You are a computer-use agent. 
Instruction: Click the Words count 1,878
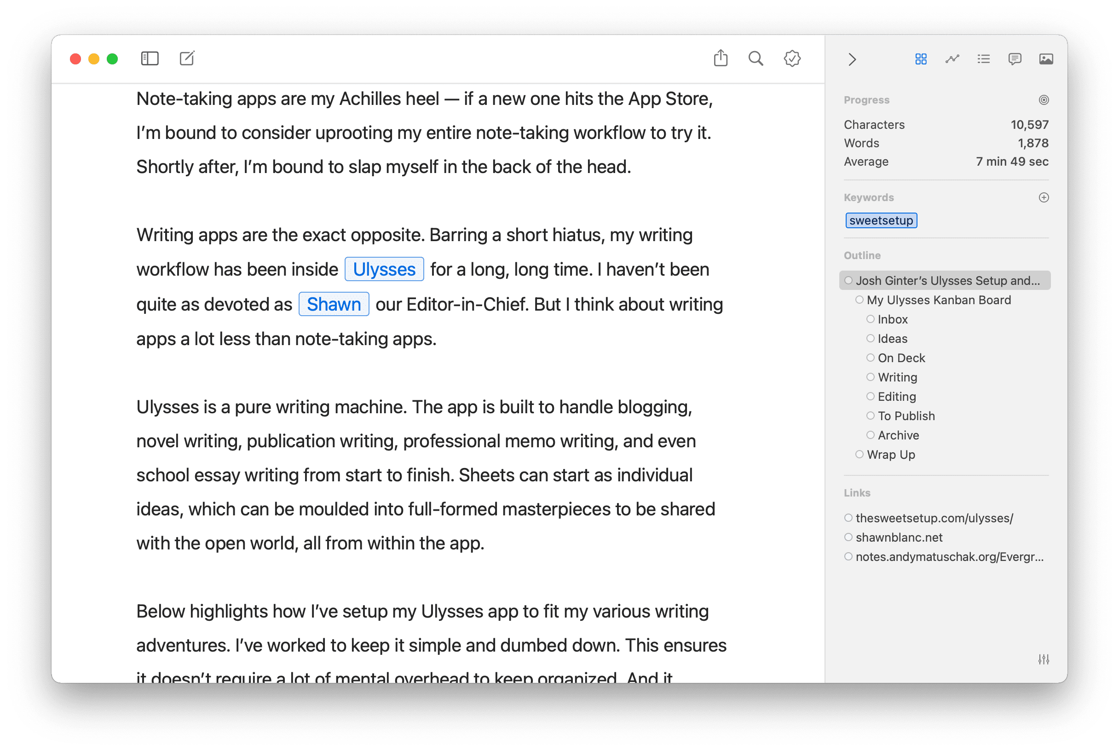pos(1032,143)
